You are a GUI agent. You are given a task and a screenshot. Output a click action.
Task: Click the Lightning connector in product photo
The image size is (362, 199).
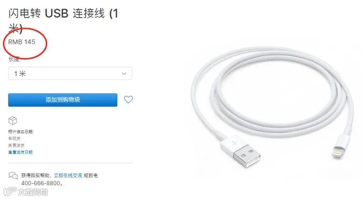tap(340, 147)
